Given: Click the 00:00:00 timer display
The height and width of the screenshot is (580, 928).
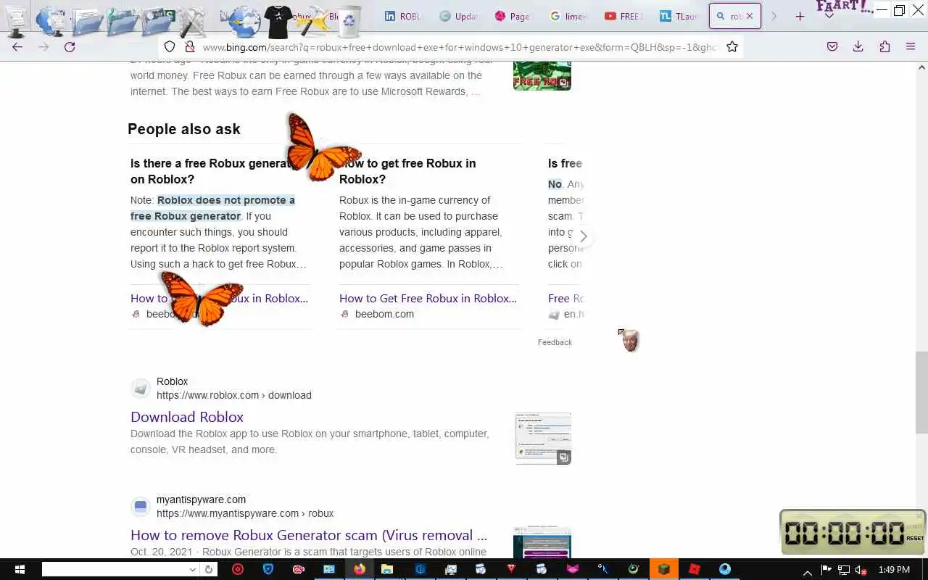Looking at the screenshot, I should [845, 534].
